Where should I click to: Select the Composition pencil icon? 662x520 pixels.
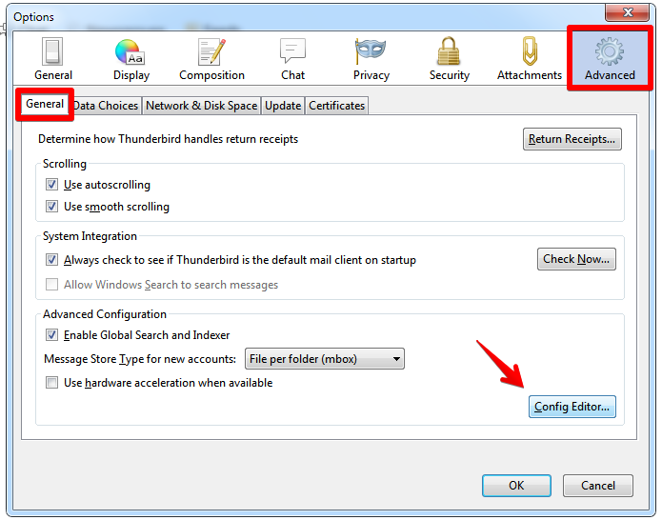211,51
